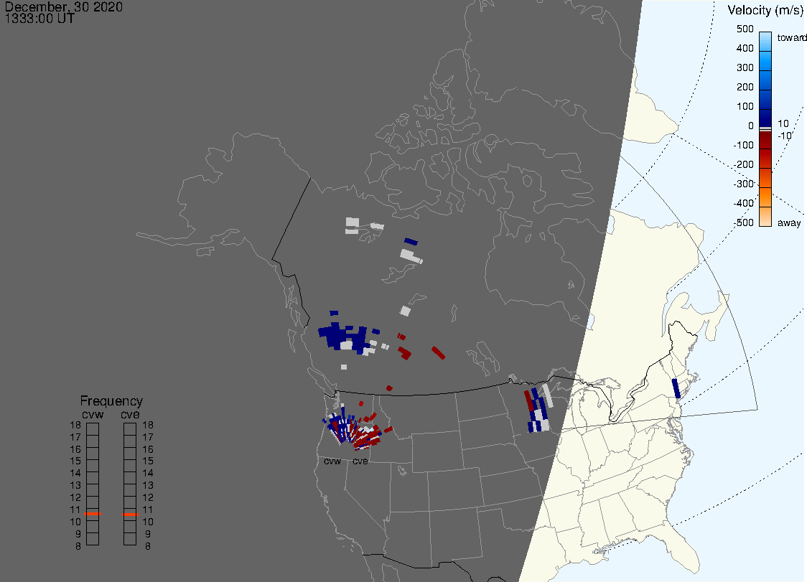Click the Frequency legend heading
The image size is (807, 582).
coord(111,401)
